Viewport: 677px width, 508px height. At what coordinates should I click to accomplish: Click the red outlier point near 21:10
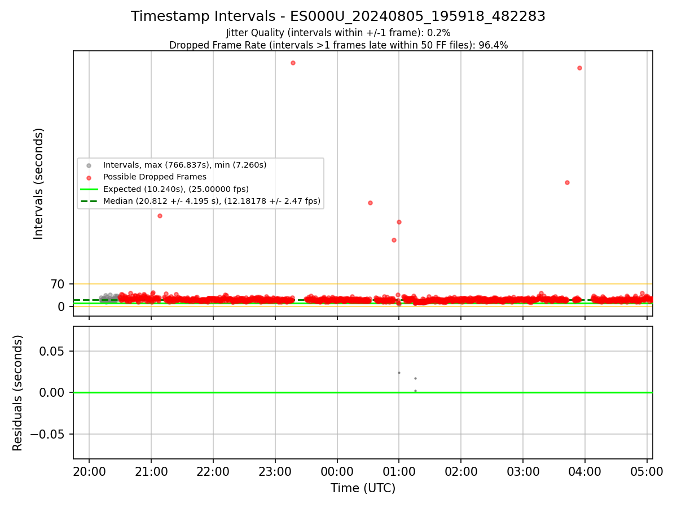[160, 216]
